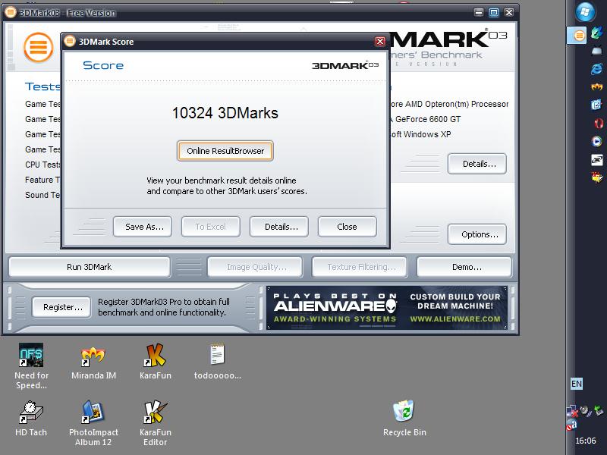Open the Need for Speed desktop shortcut

[31, 366]
